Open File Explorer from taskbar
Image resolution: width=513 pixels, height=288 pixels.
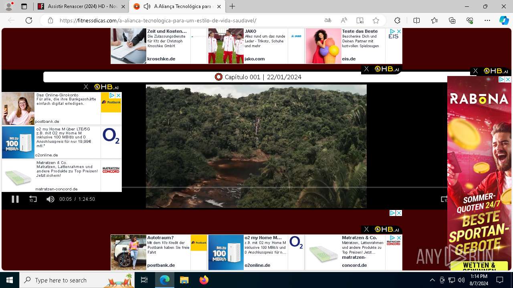[184, 280]
